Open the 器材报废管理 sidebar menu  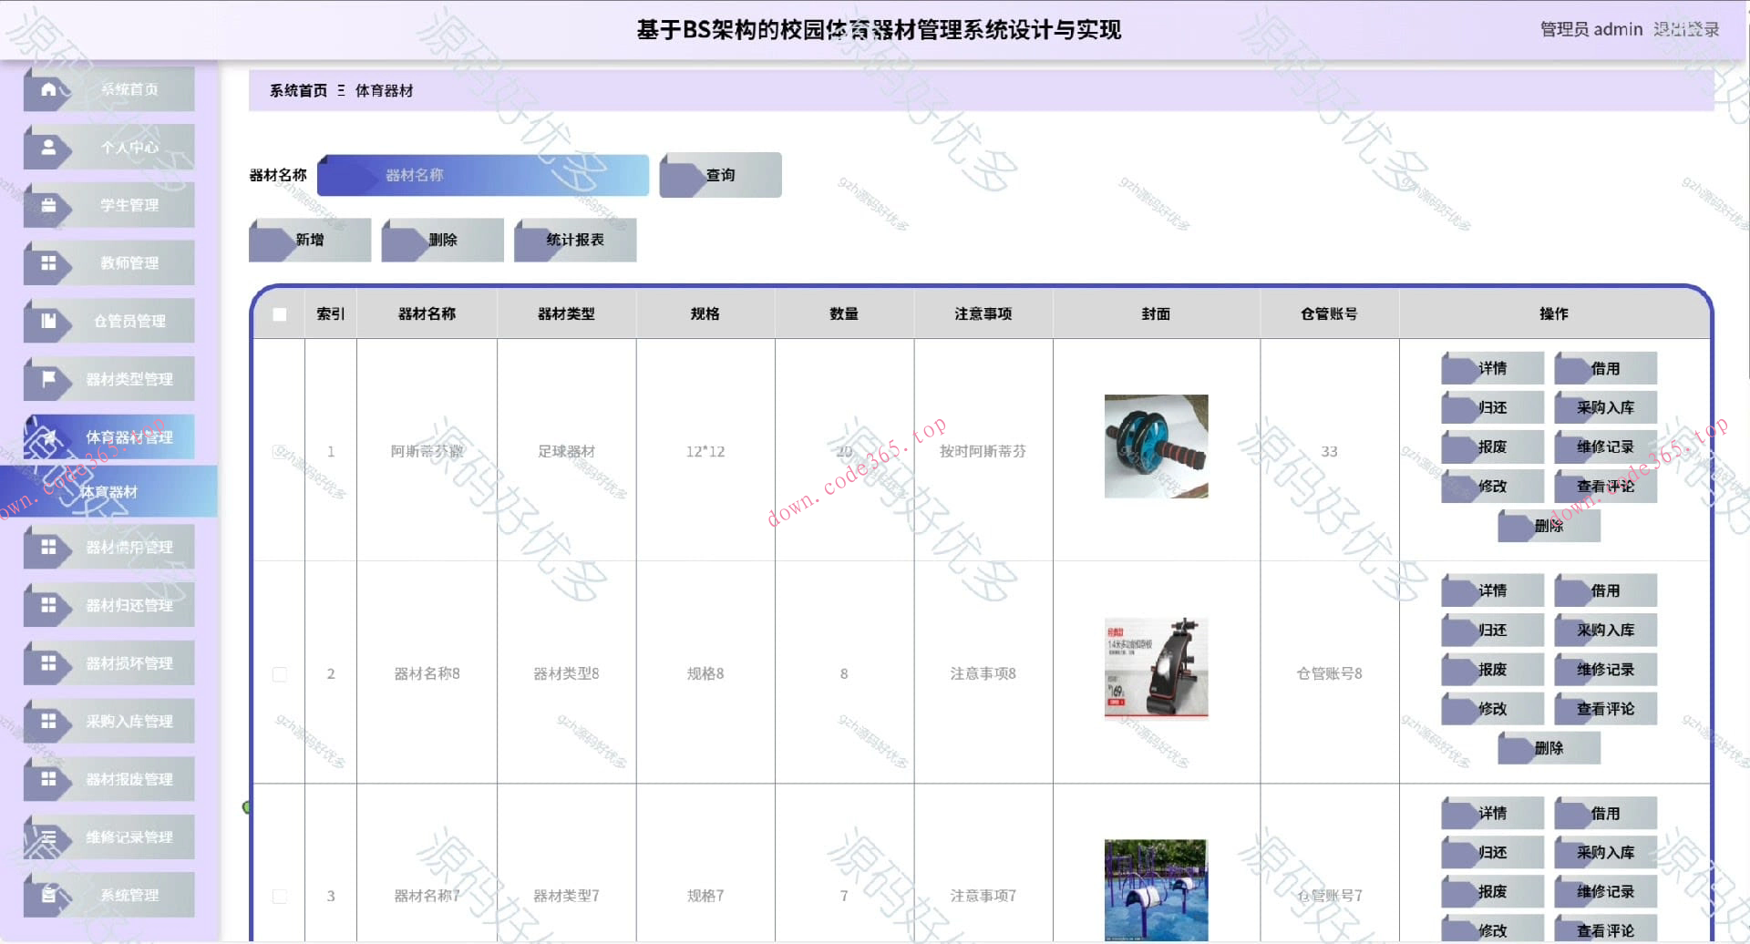click(x=109, y=779)
